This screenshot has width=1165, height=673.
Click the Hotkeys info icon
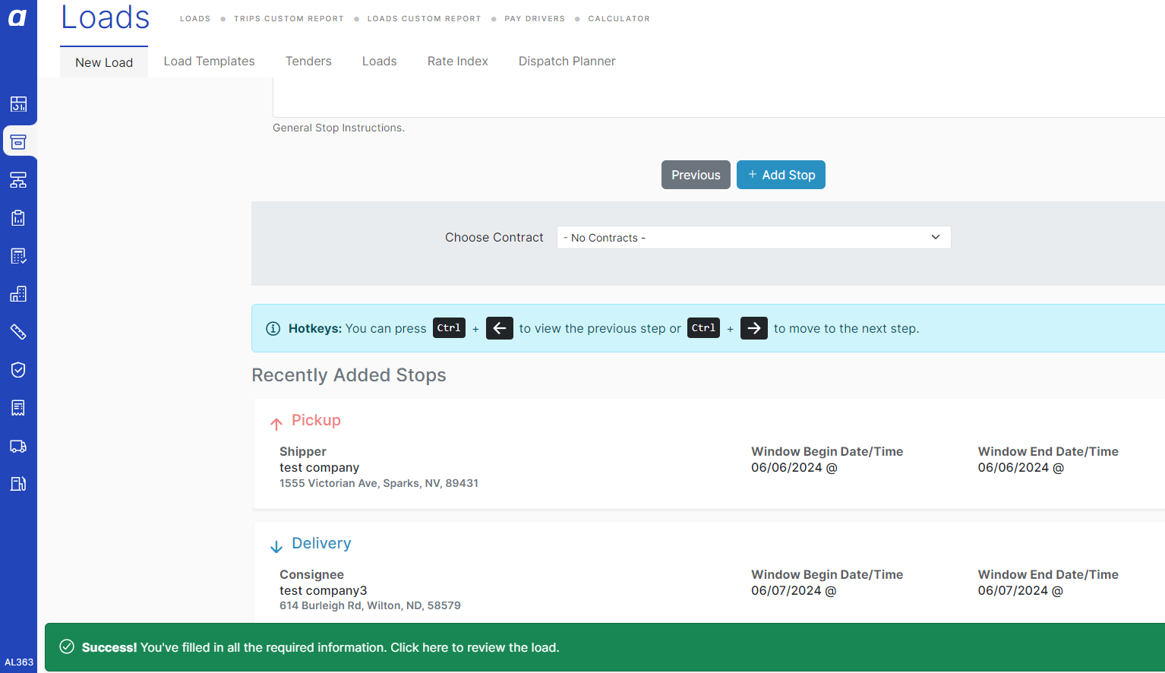tap(273, 329)
